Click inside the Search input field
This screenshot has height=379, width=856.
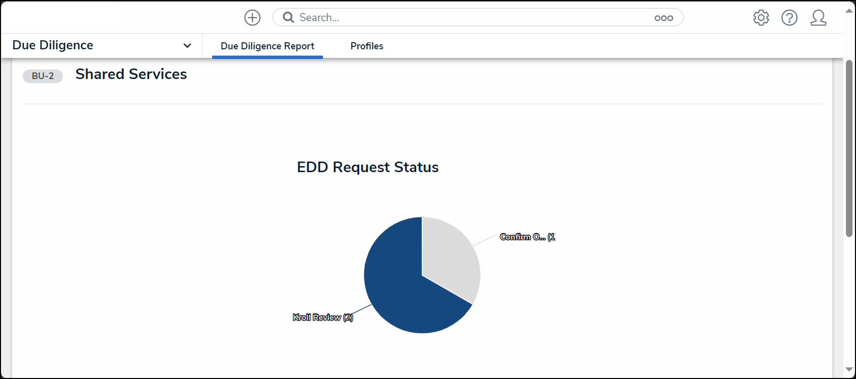[474, 18]
